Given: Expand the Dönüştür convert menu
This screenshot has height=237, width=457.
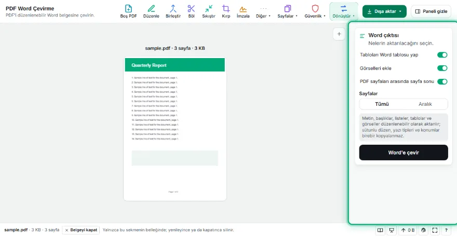Looking at the screenshot, I should [x=344, y=11].
